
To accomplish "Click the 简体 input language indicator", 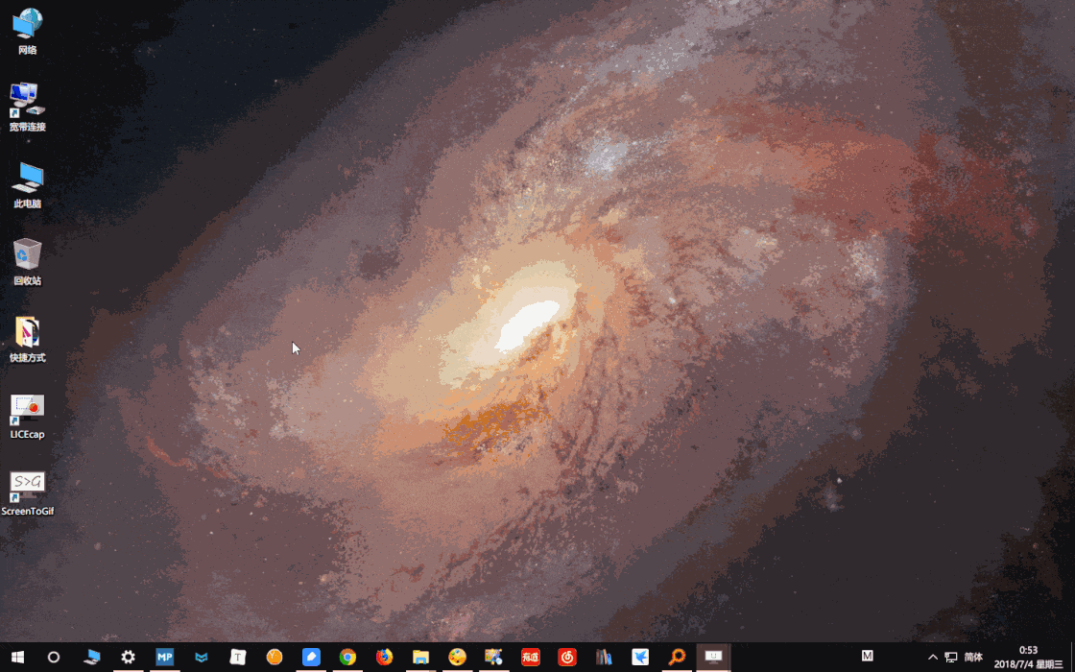I will 973,657.
